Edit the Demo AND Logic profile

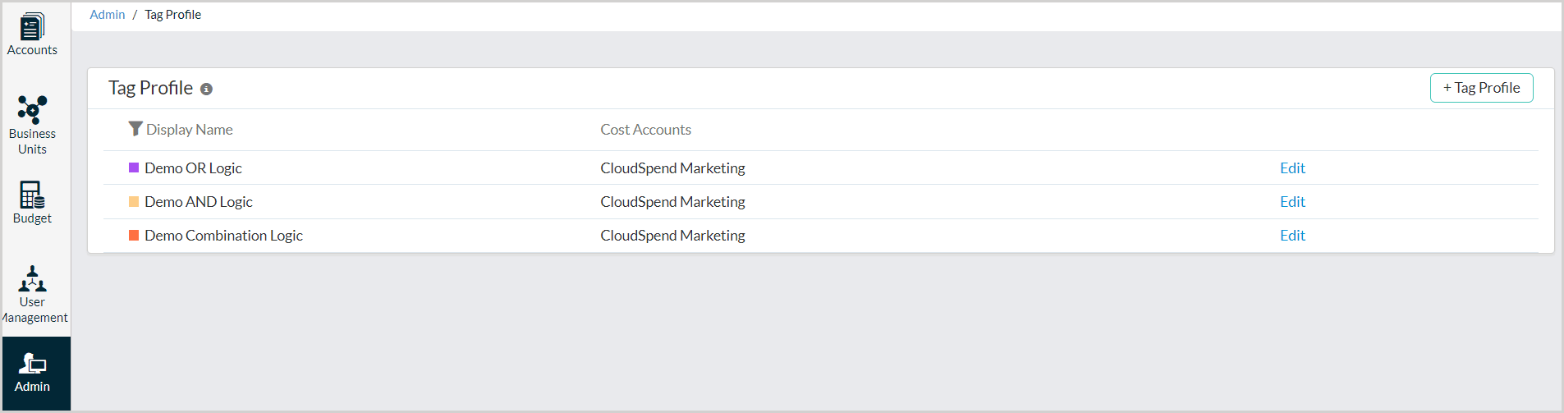[1291, 202]
